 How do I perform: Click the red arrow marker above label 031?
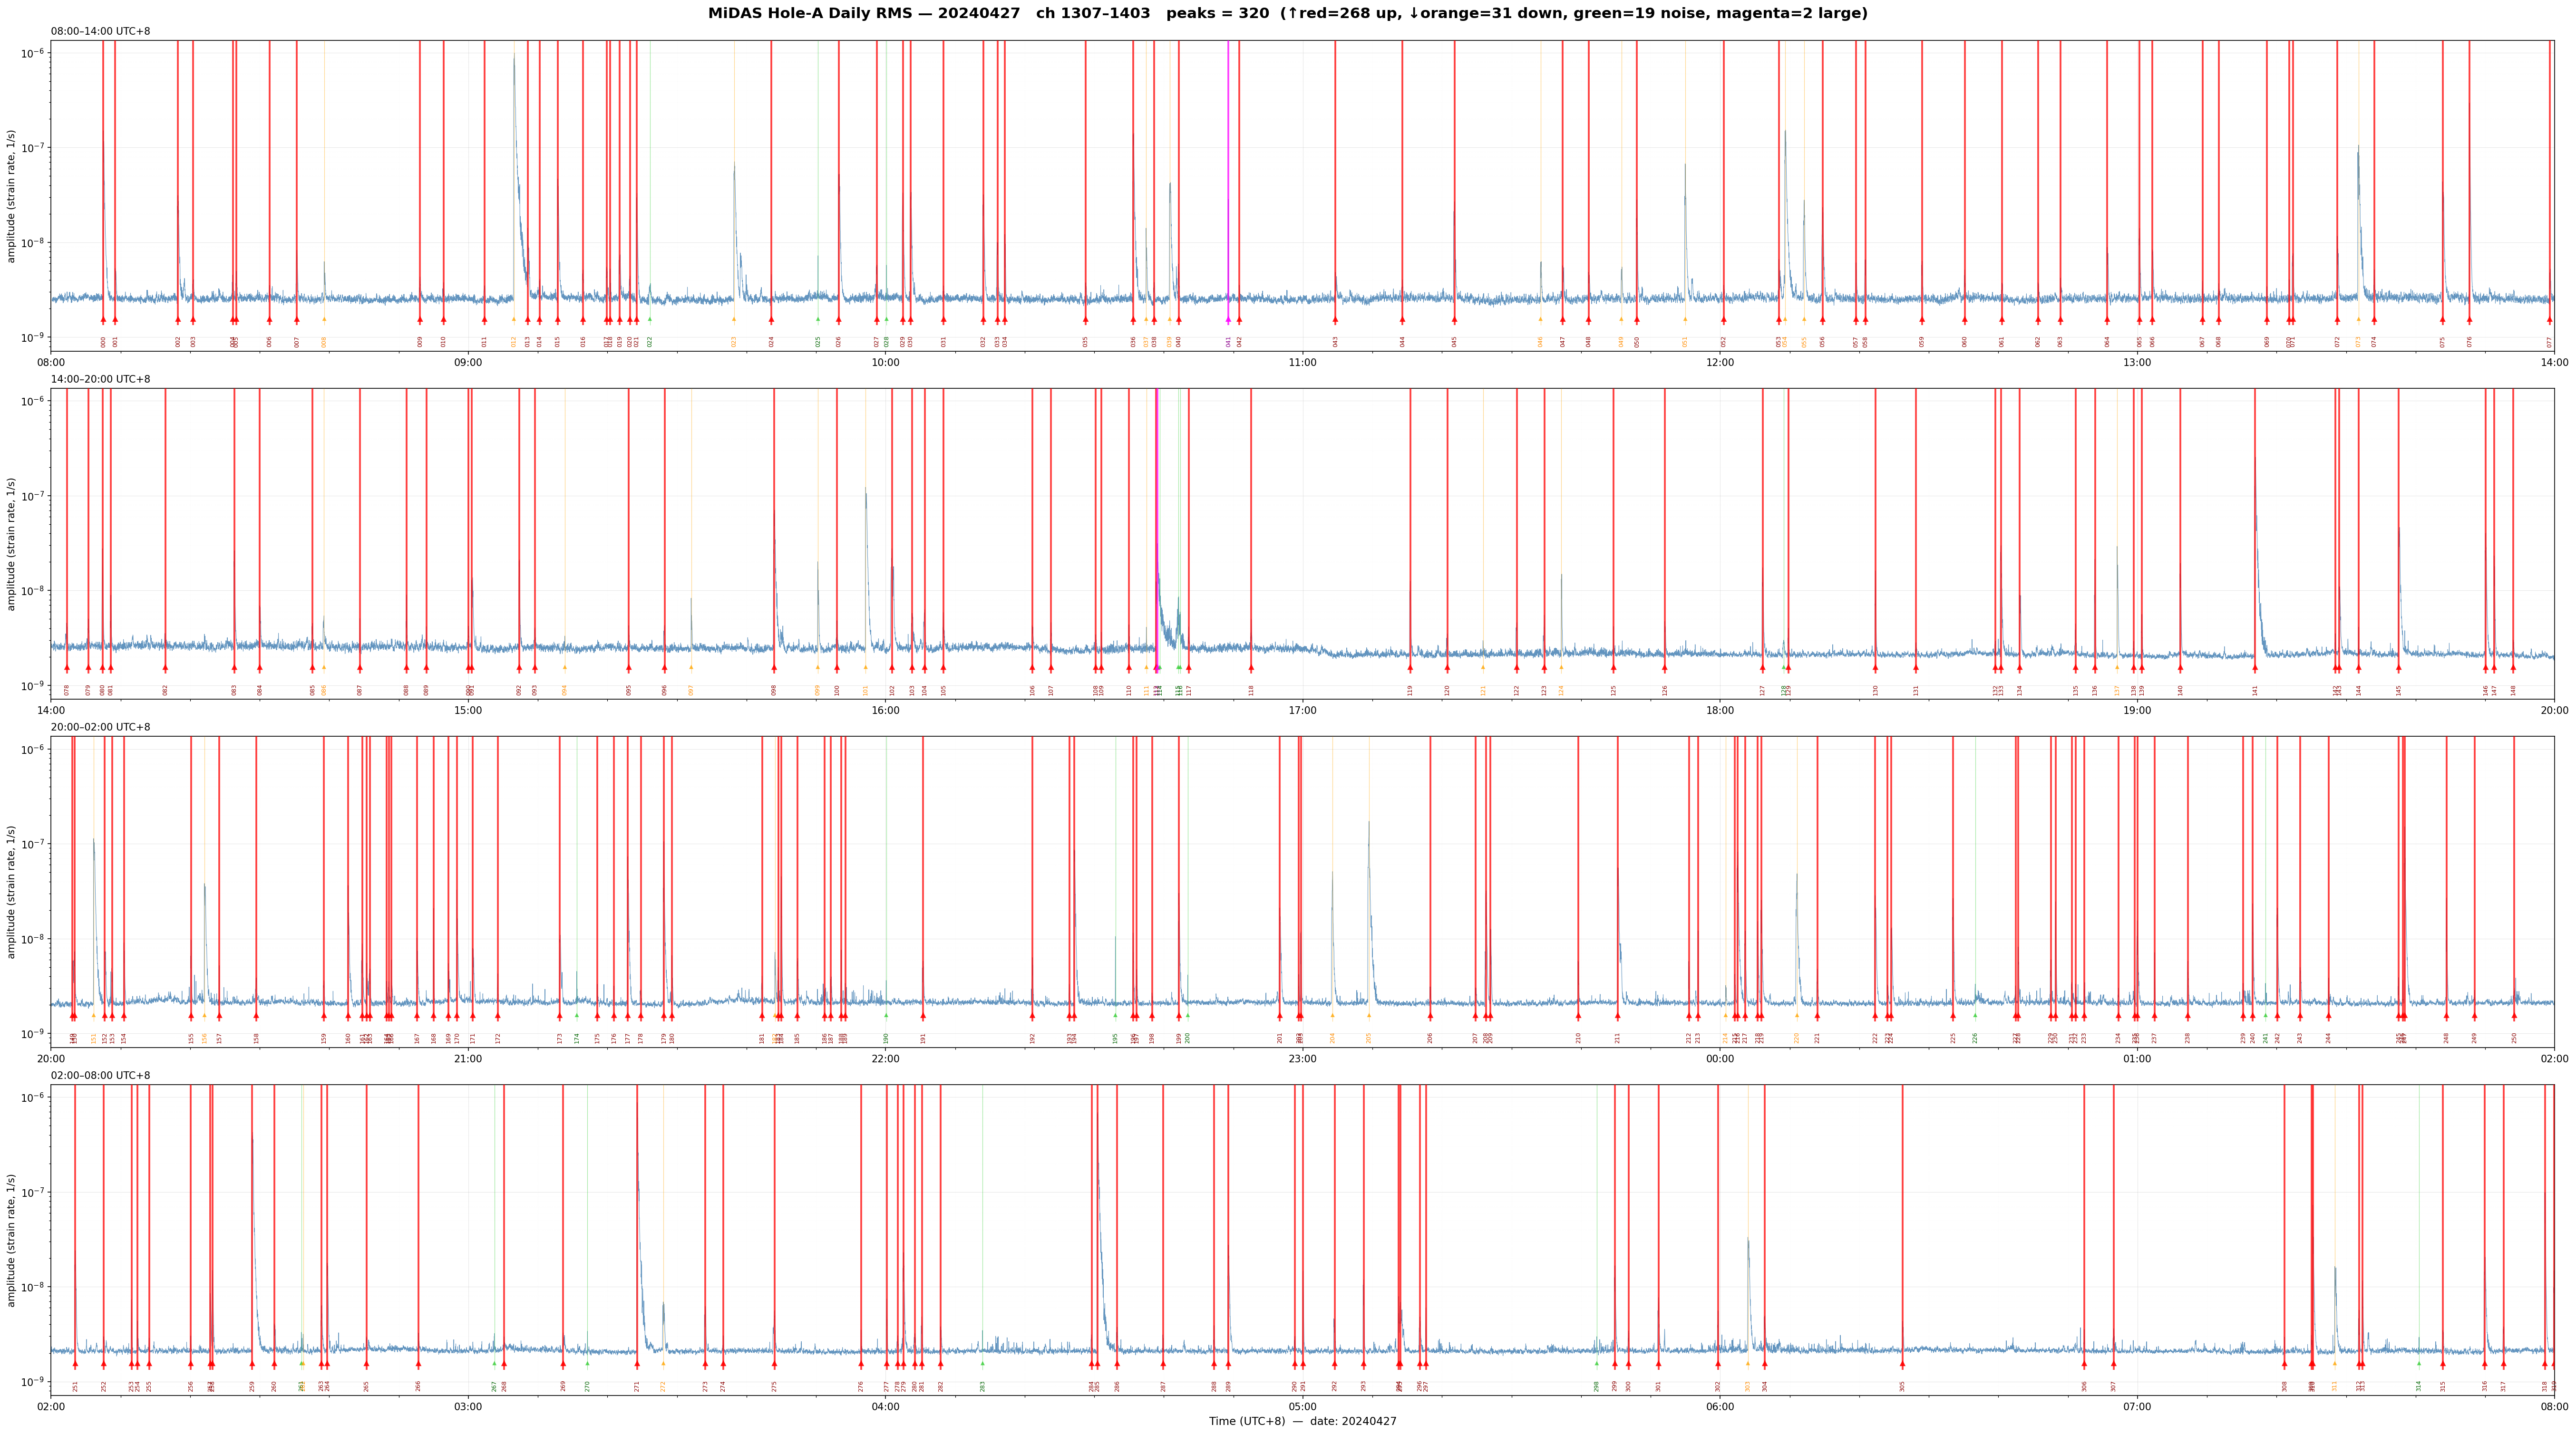[x=943, y=320]
